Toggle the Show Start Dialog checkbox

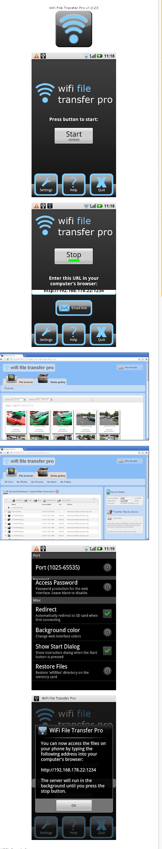pos(107,651)
